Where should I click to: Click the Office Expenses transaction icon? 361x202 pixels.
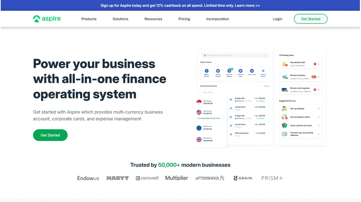click(231, 134)
